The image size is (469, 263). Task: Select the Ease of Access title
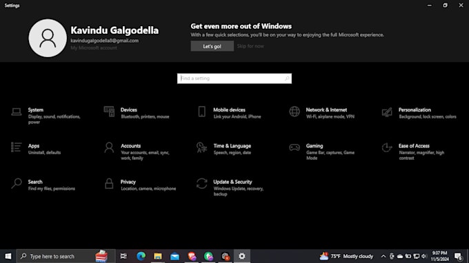click(414, 146)
